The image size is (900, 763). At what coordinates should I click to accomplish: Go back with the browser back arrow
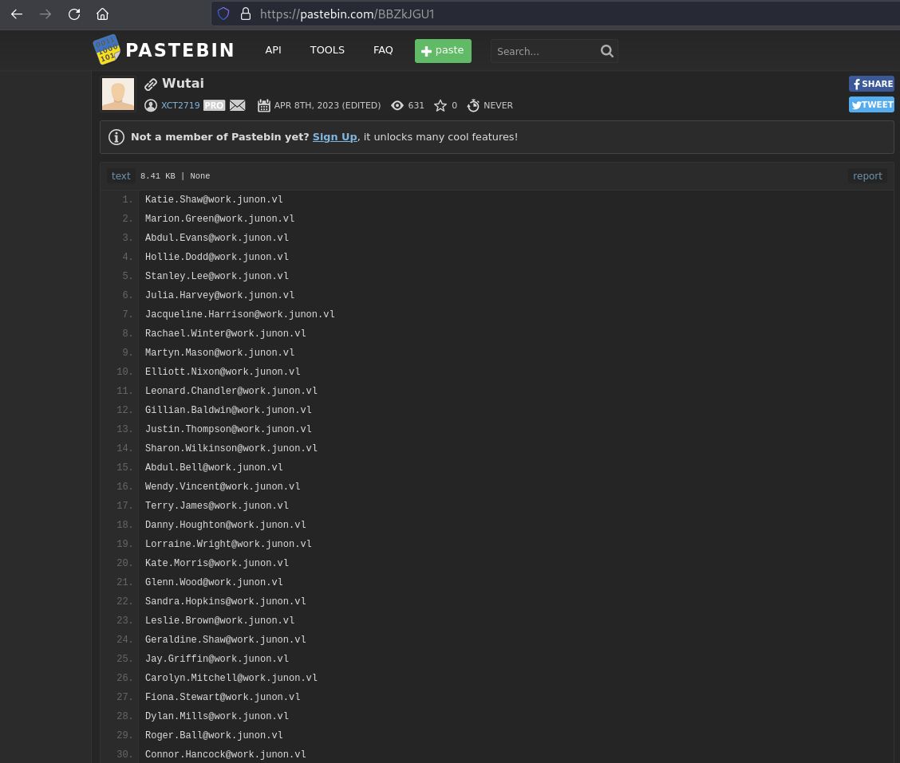[17, 14]
